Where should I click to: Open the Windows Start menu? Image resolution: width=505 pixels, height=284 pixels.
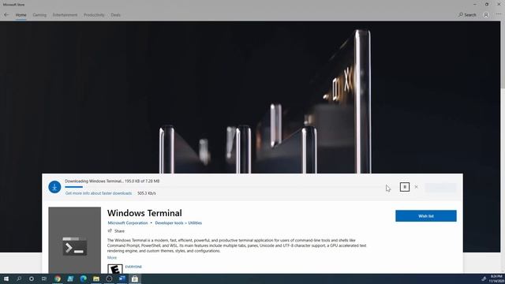[6, 278]
